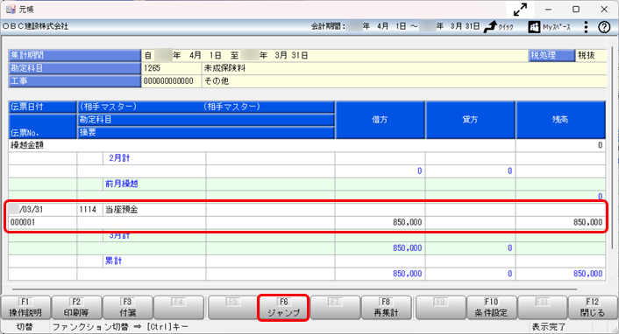The height and width of the screenshot is (334, 619).
Task: Open the three-dot more options menu
Action: click(586, 27)
